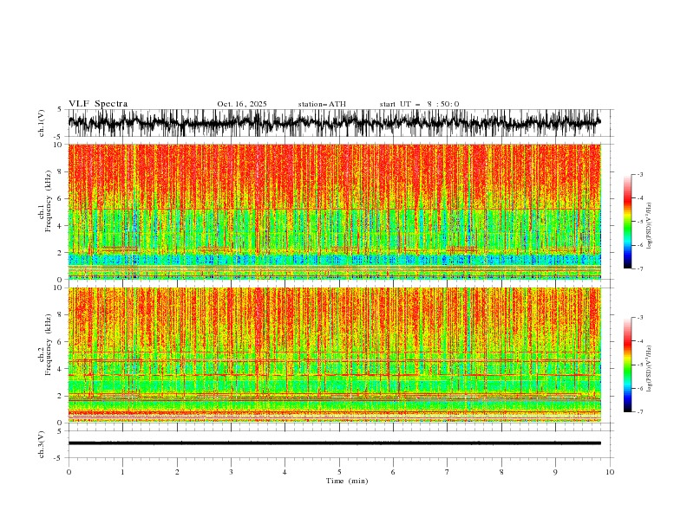The image size is (687, 530).
Task: Click the ch.1 PSD color scale bar
Action: click(x=627, y=222)
